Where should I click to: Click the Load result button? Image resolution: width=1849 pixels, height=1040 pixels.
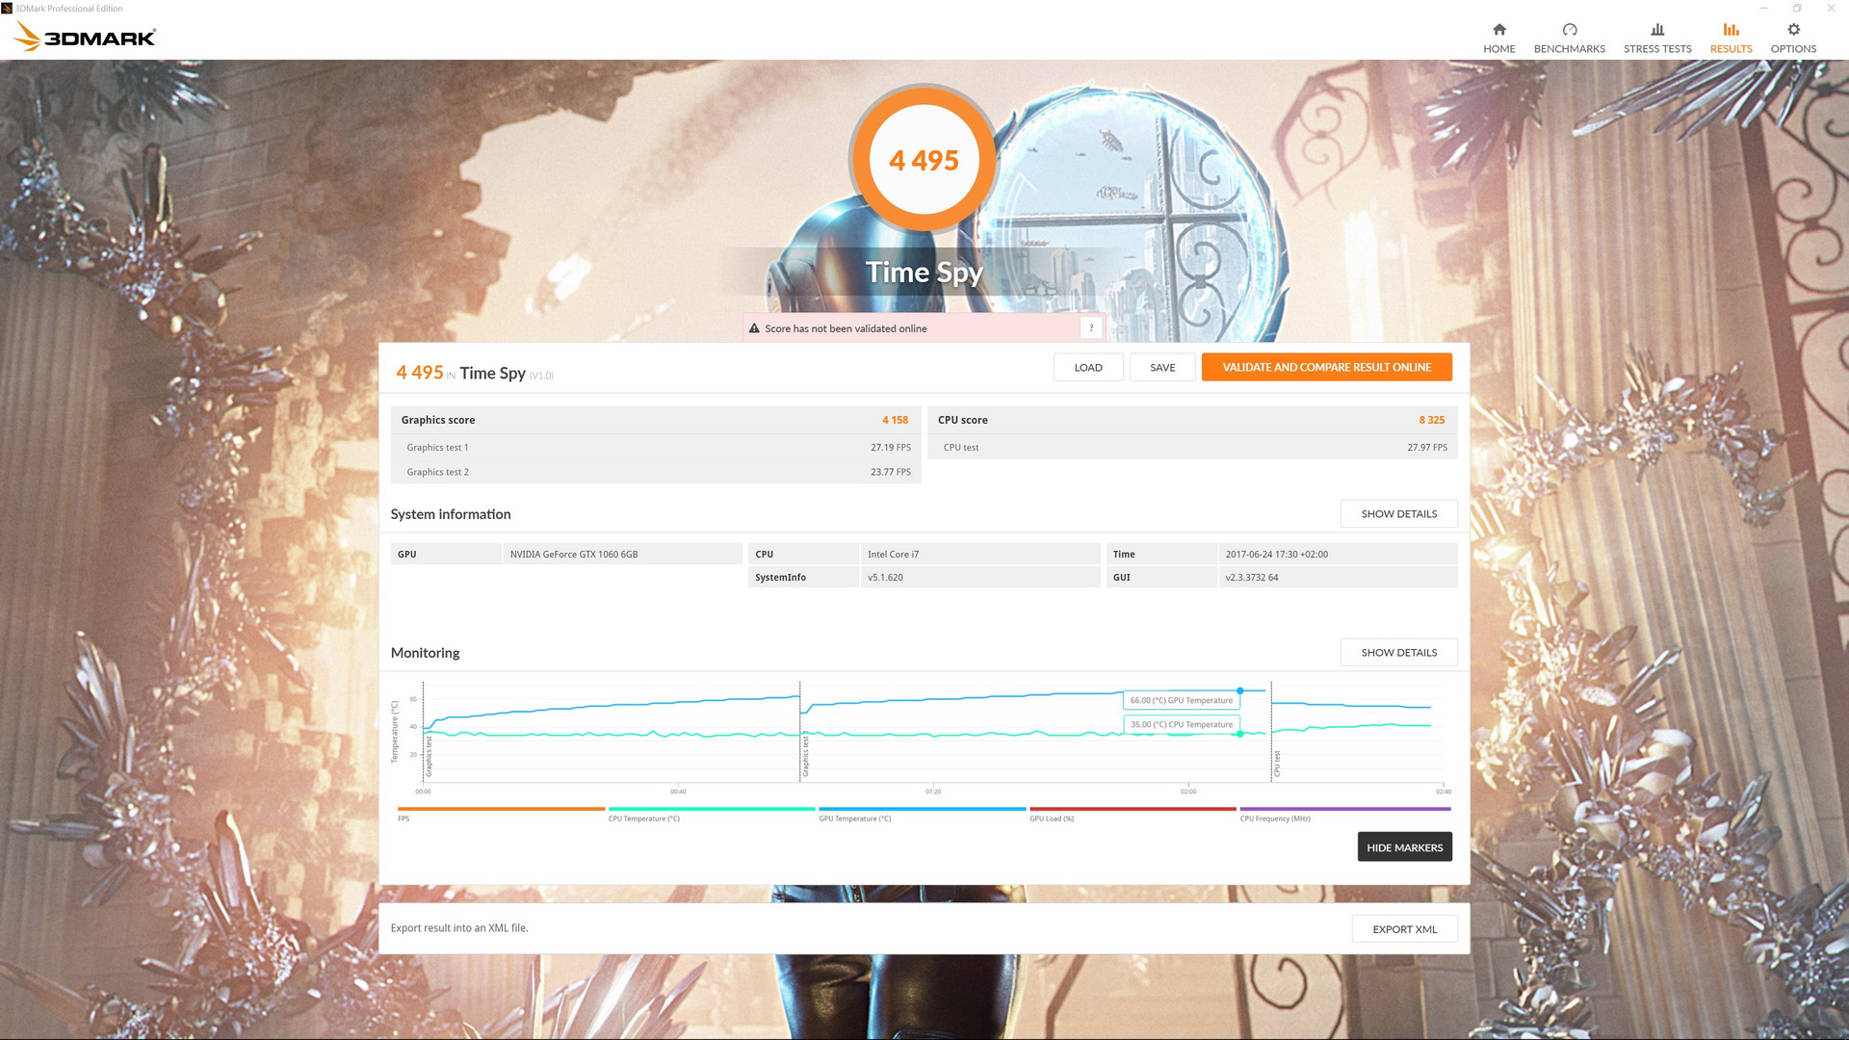1088,367
